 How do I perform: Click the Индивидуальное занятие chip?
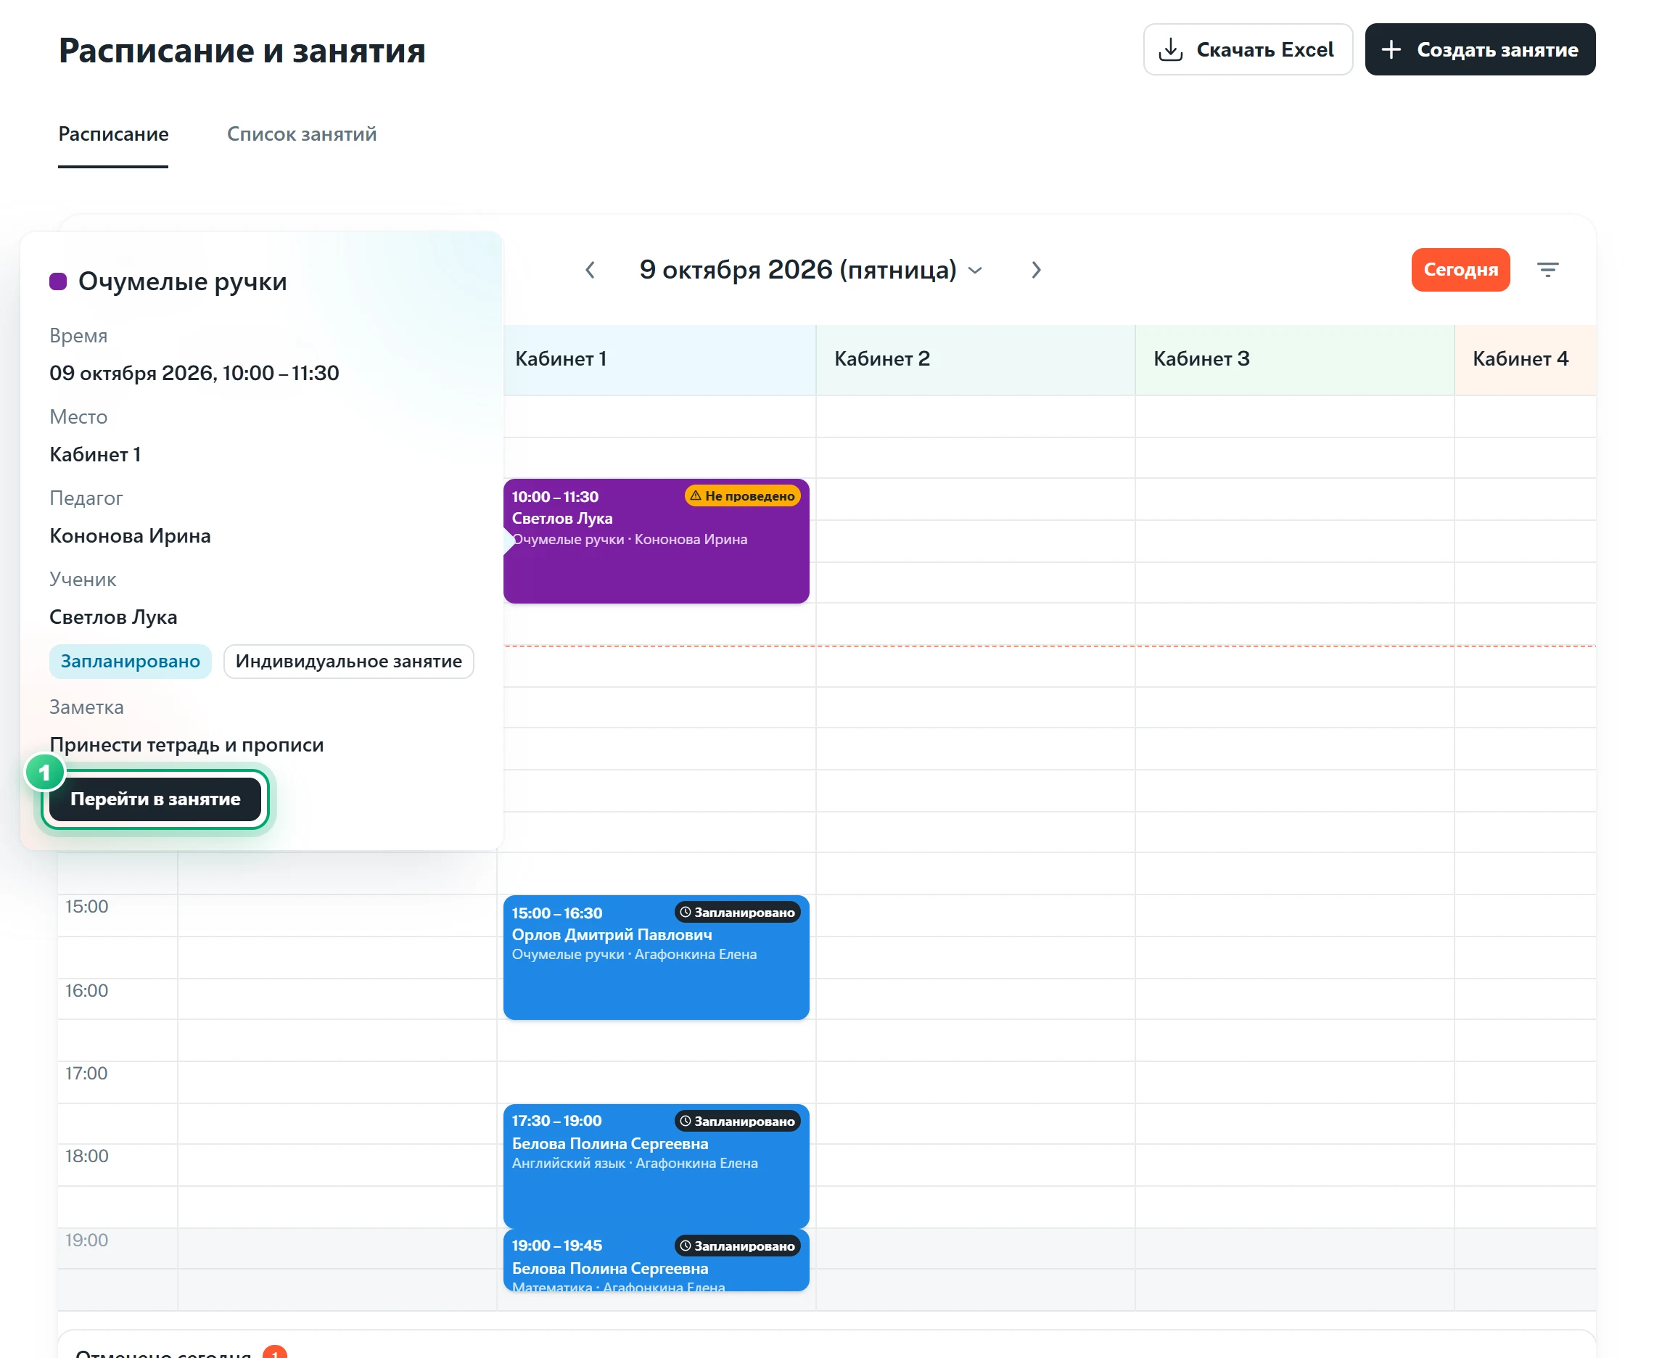click(x=348, y=662)
